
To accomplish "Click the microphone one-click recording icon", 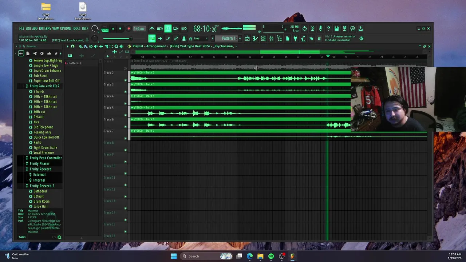I will [320, 28].
